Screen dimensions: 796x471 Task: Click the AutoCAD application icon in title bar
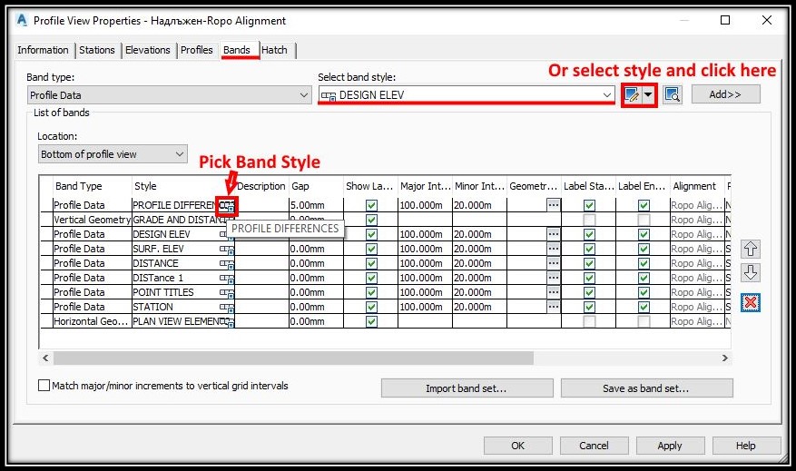coord(22,20)
